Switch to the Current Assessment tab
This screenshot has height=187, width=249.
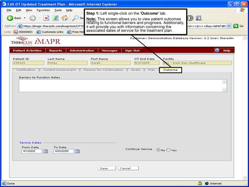click(x=60, y=70)
